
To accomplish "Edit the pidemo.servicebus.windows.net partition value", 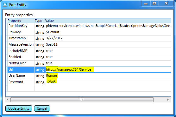I will click(x=108, y=26).
